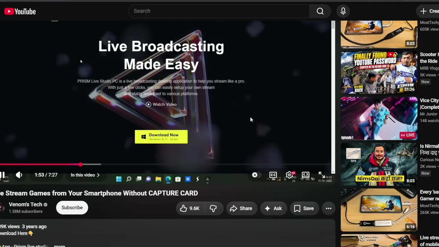Open the 3 Million Views video thumbnail
The width and height of the screenshot is (439, 247).
click(379, 241)
